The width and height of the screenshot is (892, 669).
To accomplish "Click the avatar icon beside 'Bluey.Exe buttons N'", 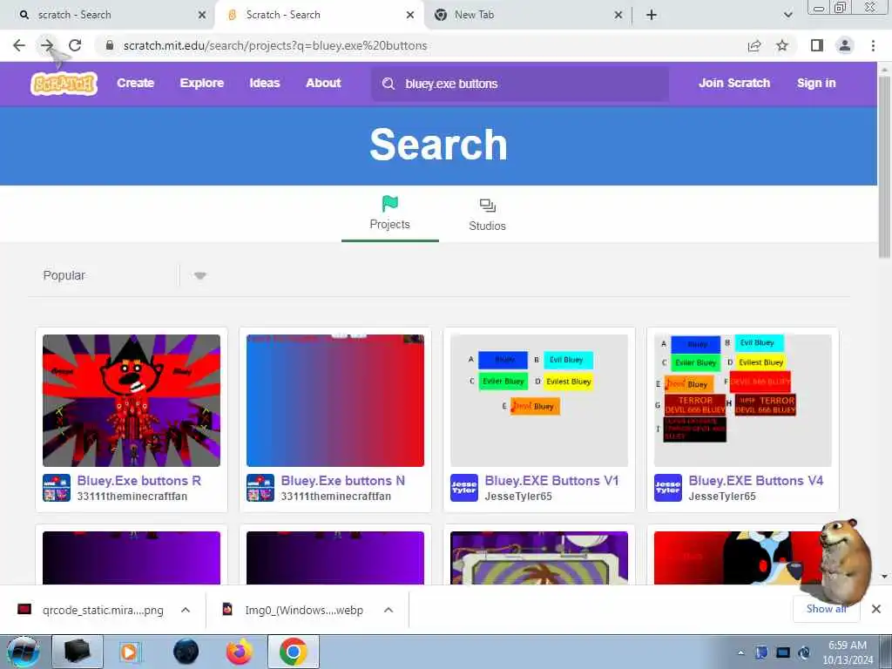I will (x=260, y=488).
